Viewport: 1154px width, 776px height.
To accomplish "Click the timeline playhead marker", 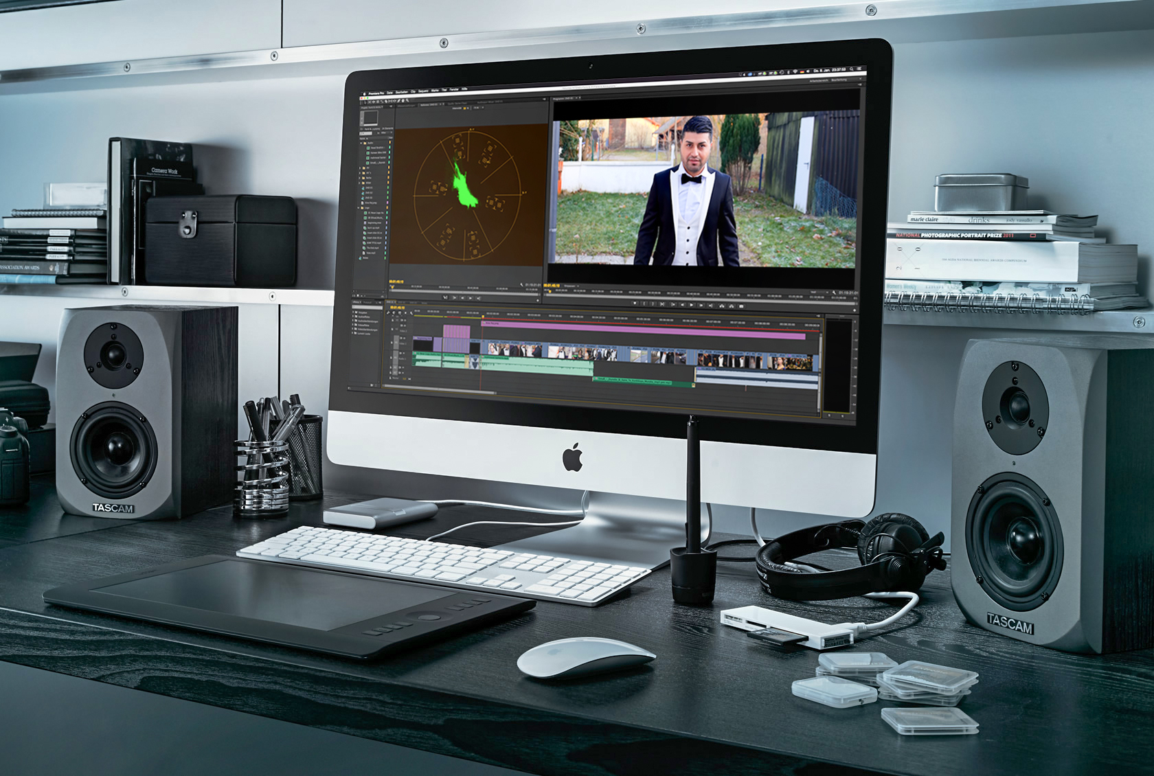I will pyautogui.click(x=483, y=317).
